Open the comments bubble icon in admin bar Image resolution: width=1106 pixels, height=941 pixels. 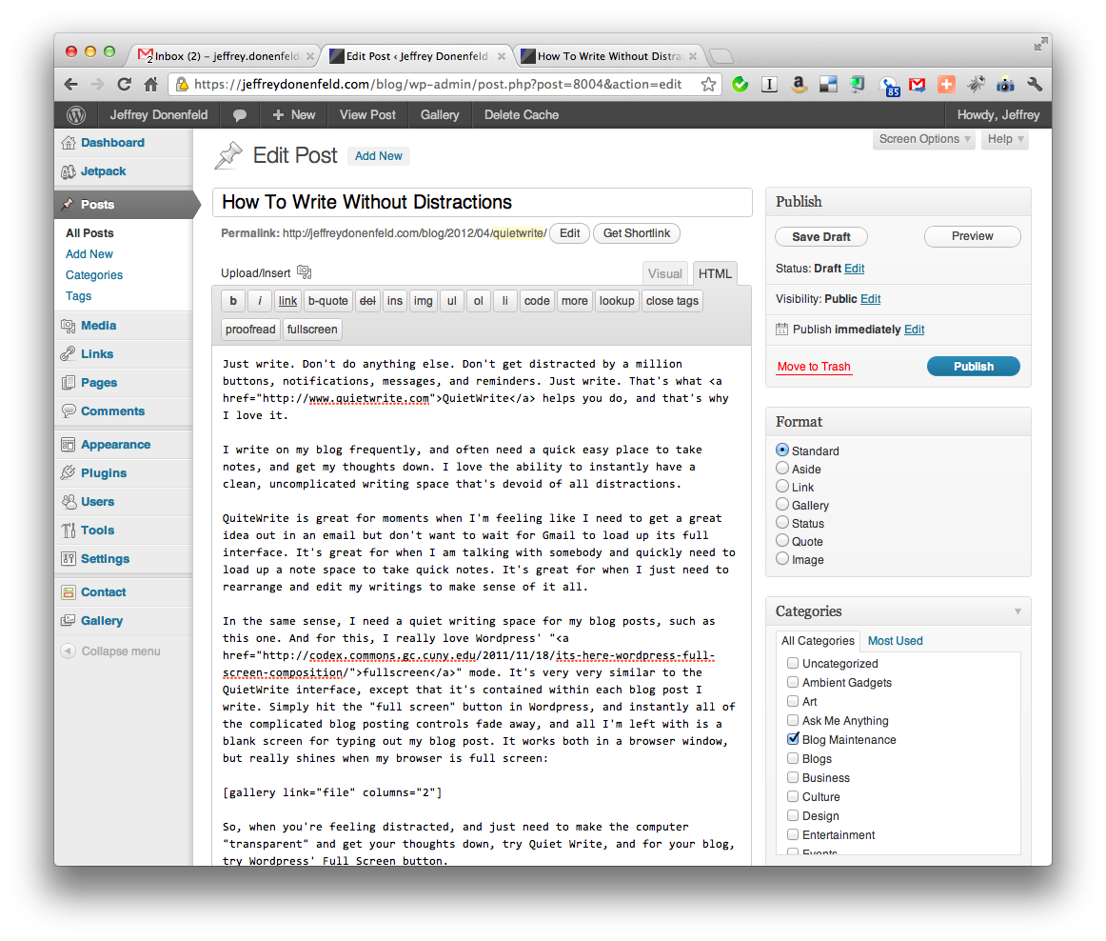(x=240, y=115)
